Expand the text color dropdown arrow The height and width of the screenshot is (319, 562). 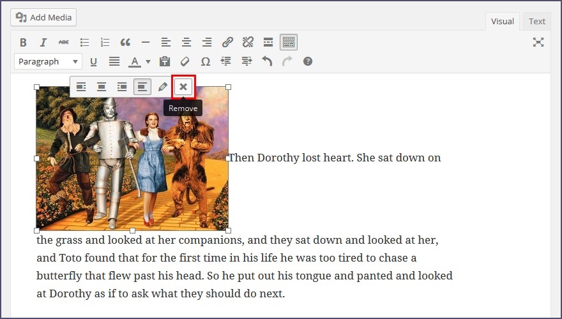pyautogui.click(x=148, y=62)
